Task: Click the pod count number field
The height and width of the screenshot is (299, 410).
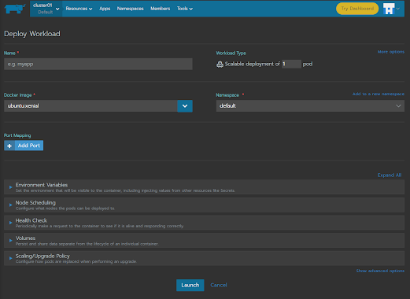Action: pos(291,64)
